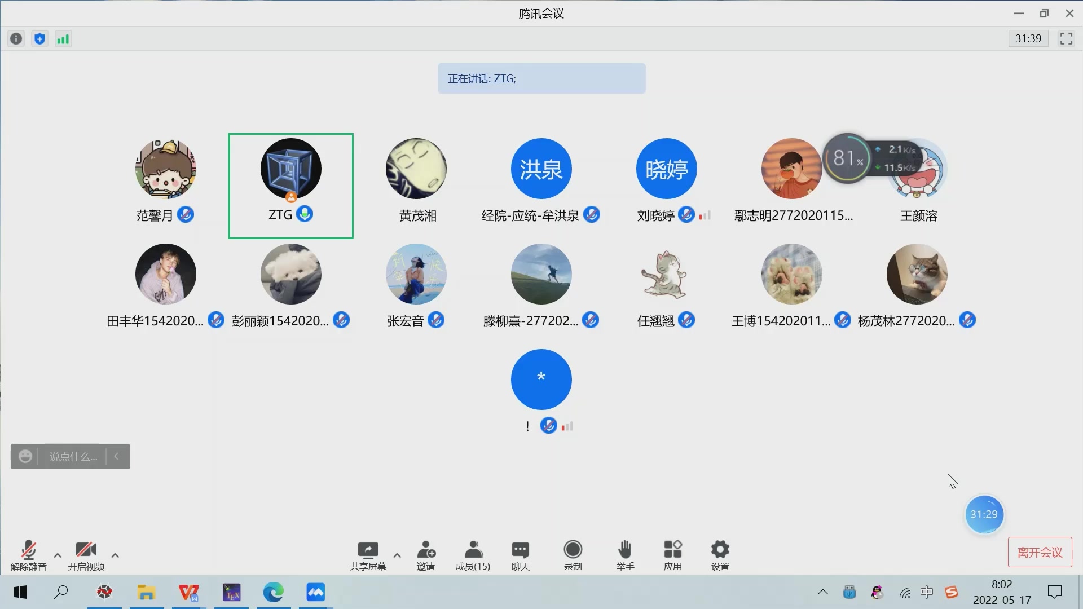The image size is (1083, 609).
Task: Start 共享屏幕 screen sharing
Action: pos(368,555)
